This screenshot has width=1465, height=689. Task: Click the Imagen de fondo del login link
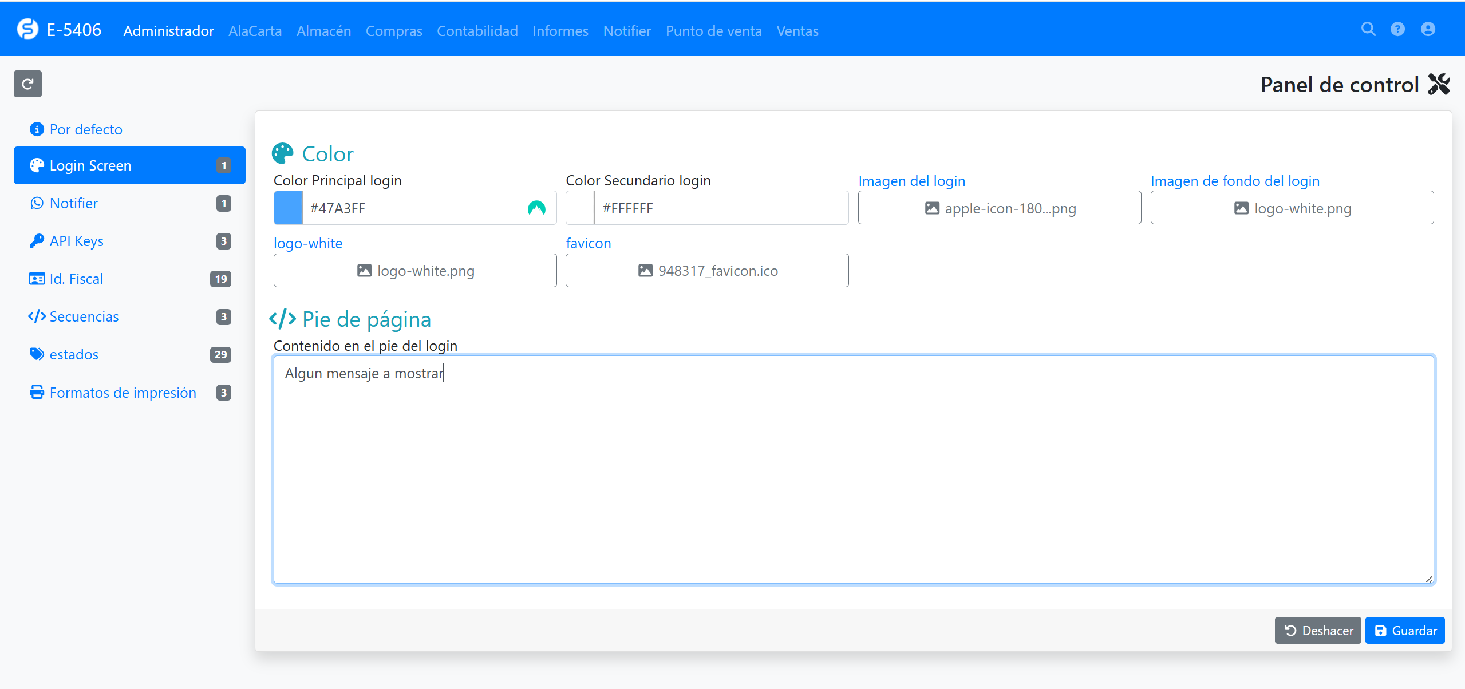point(1235,181)
